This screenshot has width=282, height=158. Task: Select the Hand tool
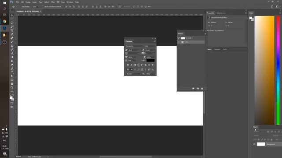coord(12,84)
